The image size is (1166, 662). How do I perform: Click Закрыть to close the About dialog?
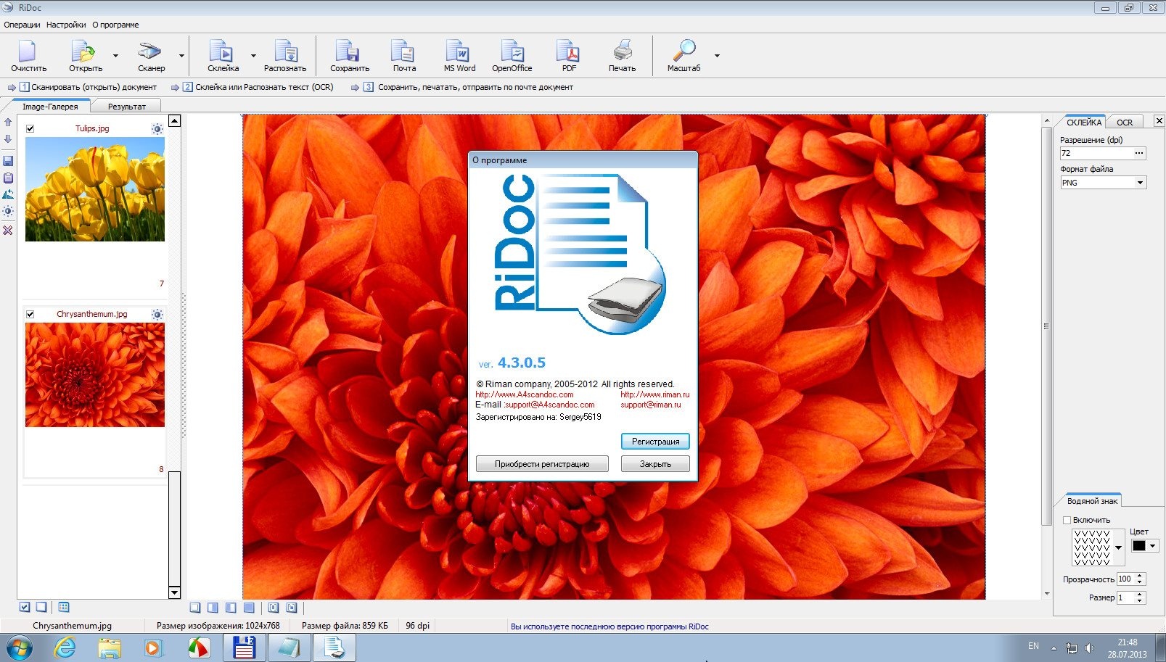[x=655, y=464]
